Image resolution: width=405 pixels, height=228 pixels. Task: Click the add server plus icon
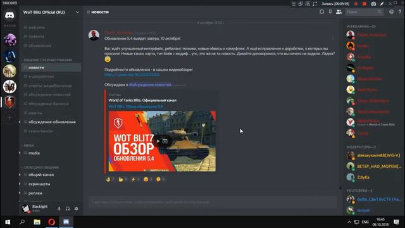coord(9,118)
